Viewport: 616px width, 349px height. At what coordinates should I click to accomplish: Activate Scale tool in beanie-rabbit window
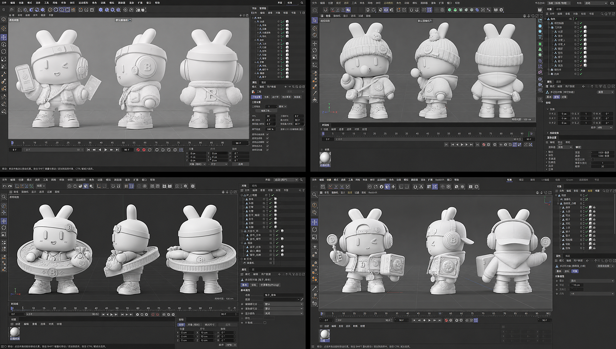(x=315, y=58)
